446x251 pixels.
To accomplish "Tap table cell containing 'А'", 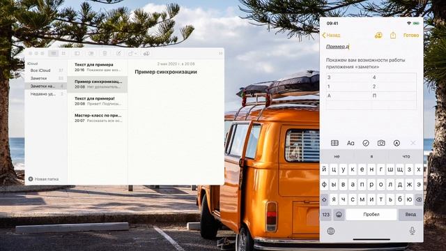I will (x=348, y=96).
